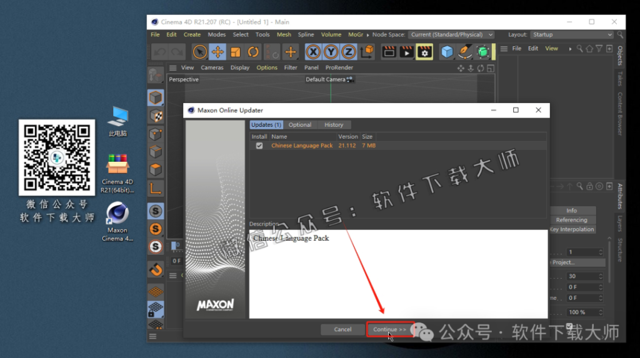Click the green Subdivision Surface generator icon
The width and height of the screenshot is (640, 358).
[x=482, y=52]
